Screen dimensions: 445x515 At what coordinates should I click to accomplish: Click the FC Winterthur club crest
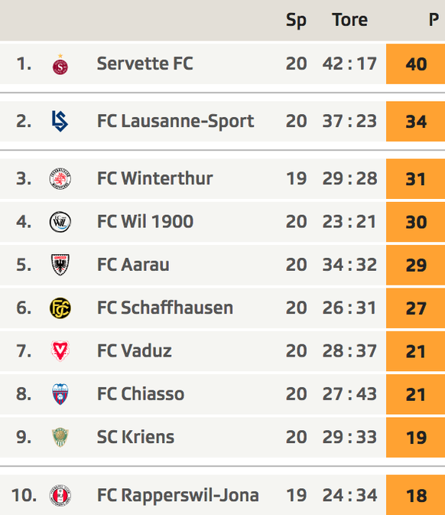[60, 178]
